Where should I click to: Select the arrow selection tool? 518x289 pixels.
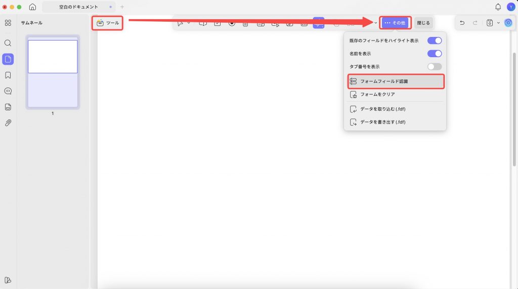pos(180,23)
